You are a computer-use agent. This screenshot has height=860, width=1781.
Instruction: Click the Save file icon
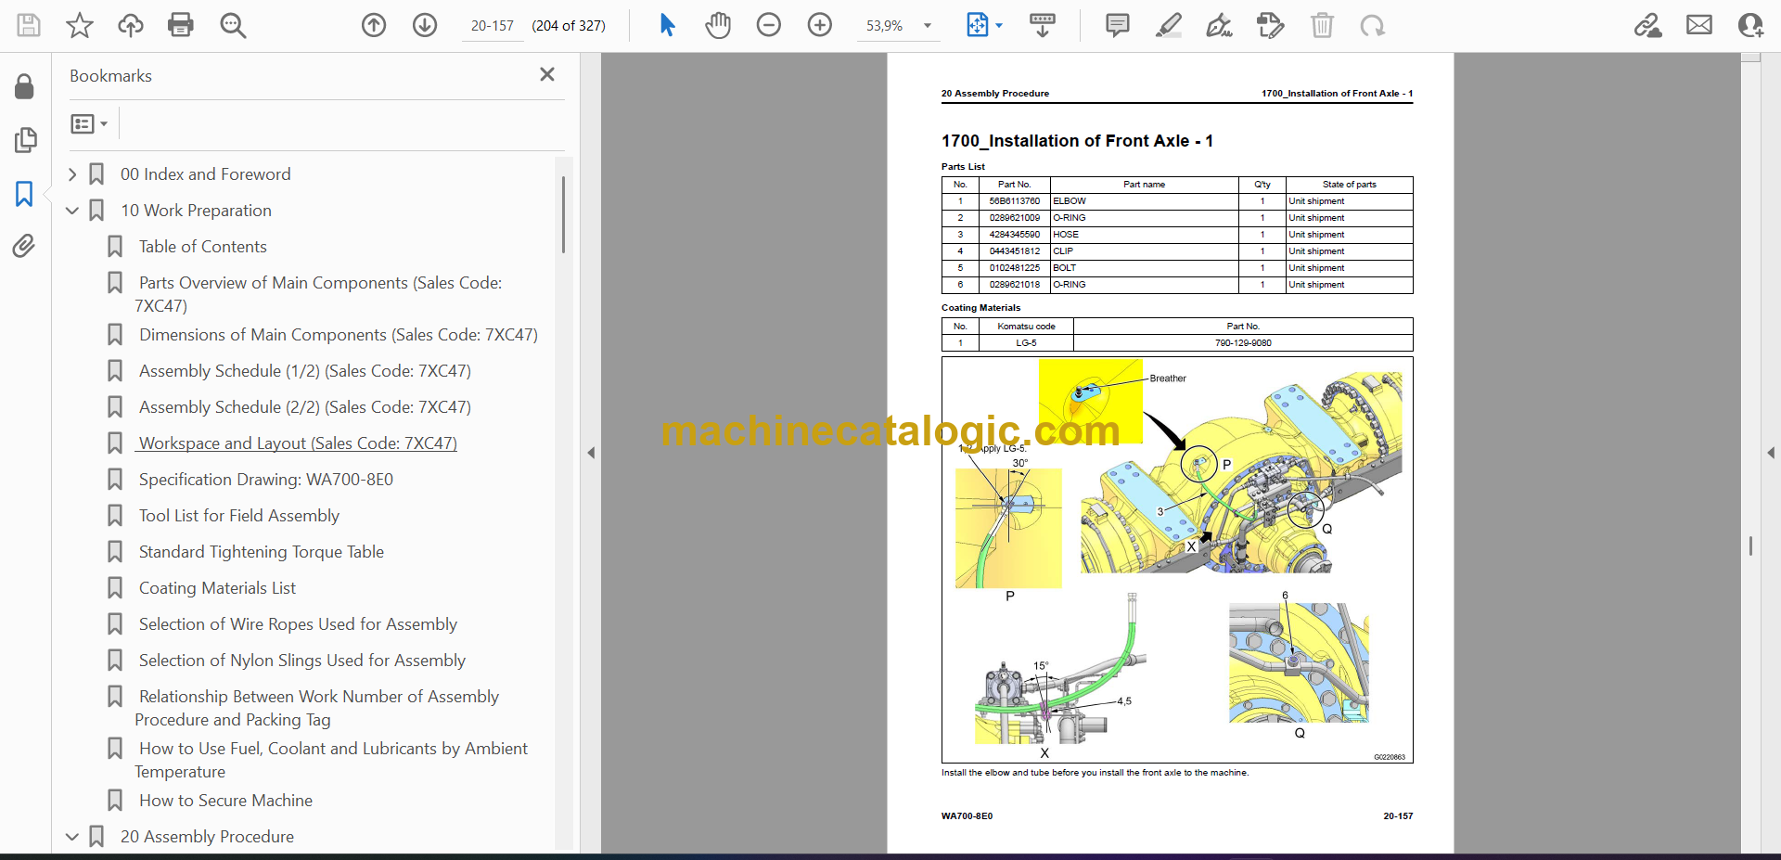point(29,25)
